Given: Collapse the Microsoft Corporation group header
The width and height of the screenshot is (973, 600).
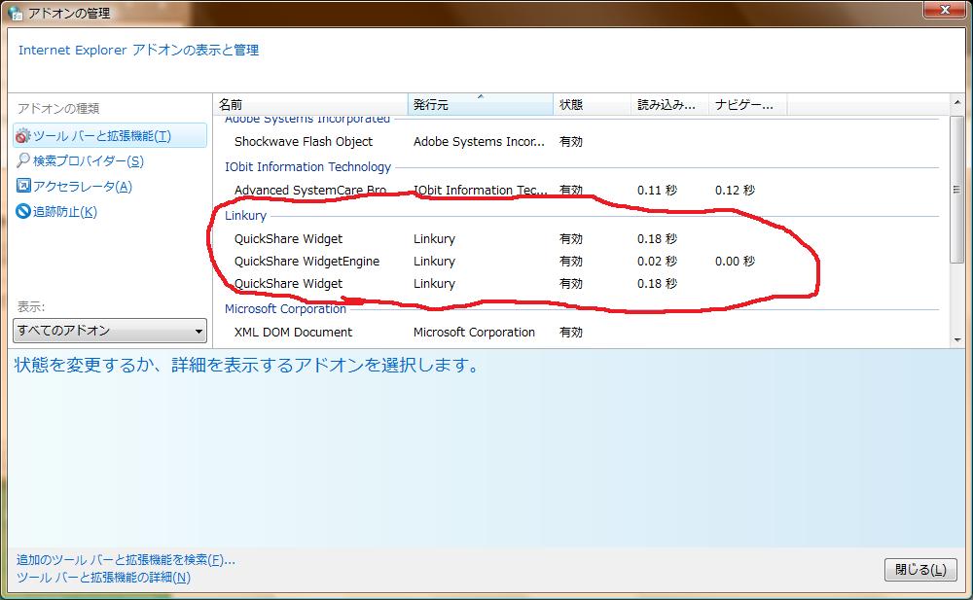Looking at the screenshot, I should (285, 308).
